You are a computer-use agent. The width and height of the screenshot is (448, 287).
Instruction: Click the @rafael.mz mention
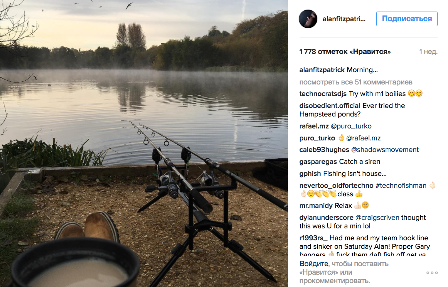pyautogui.click(x=363, y=138)
